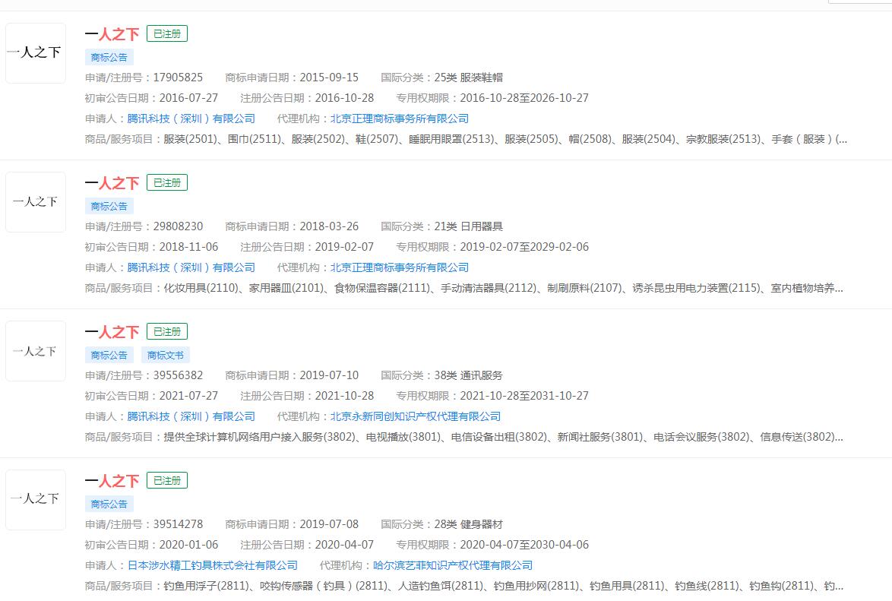Click exclusive period 2020-04-07至2030-04-06
The image size is (892, 601).
(x=524, y=545)
